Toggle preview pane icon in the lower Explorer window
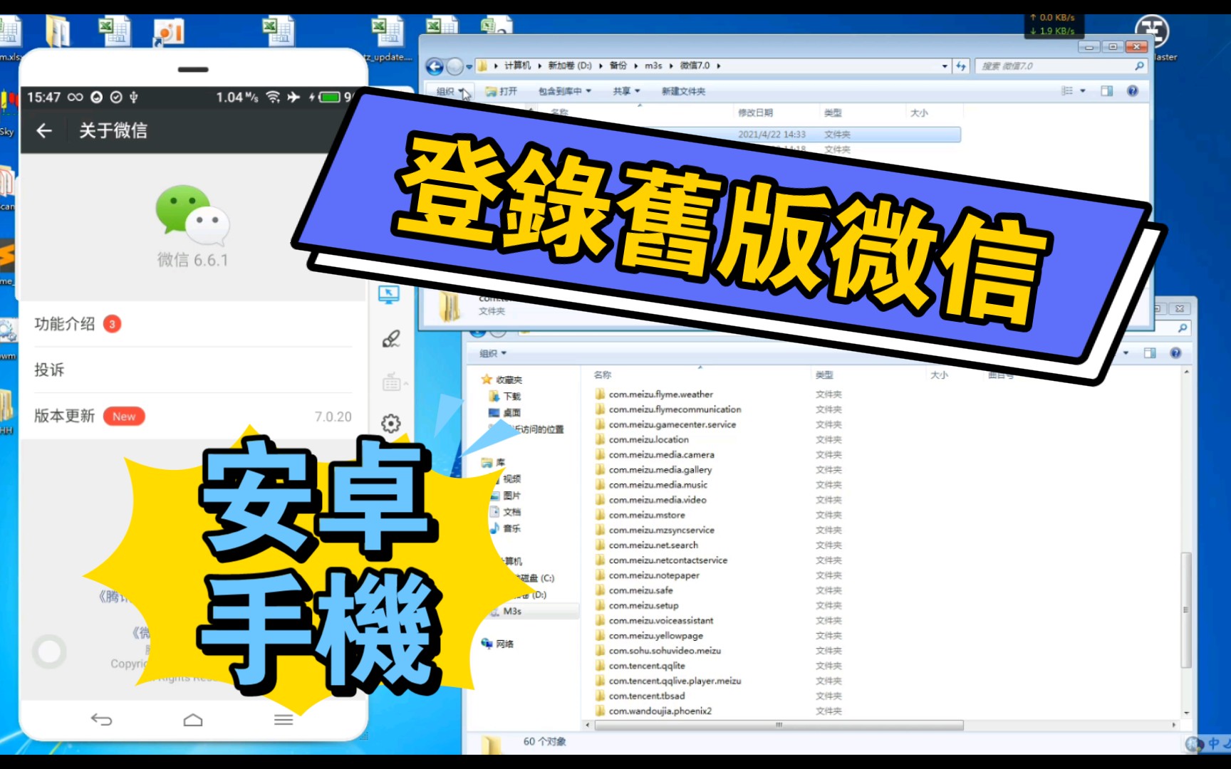 pos(1150,353)
